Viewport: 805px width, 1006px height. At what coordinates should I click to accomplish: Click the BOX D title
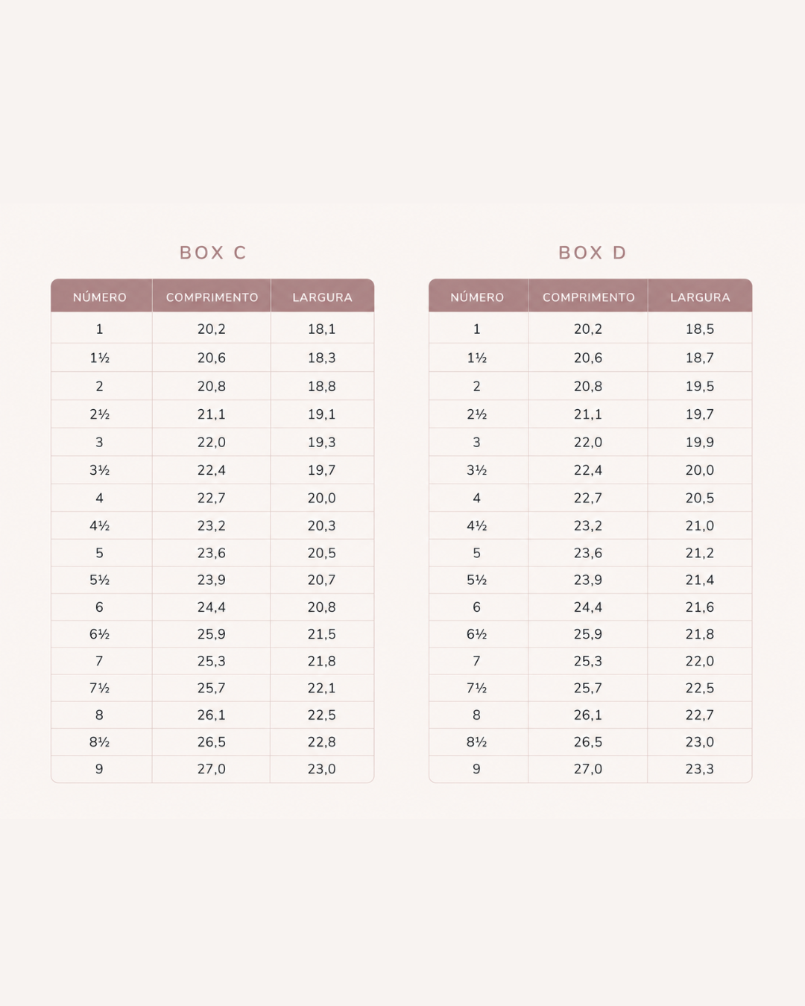[593, 253]
